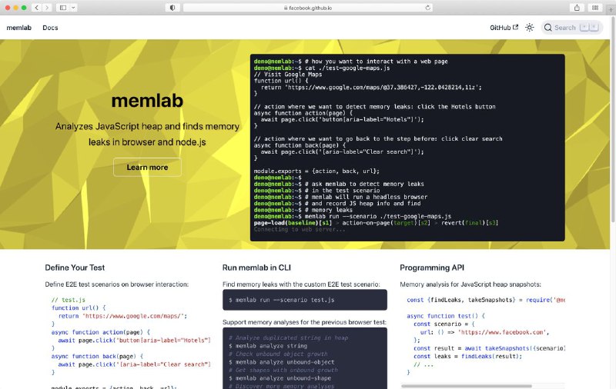Click the 'memlab analyze unbound-shape' line
The image size is (616, 389).
pyautogui.click(x=280, y=378)
